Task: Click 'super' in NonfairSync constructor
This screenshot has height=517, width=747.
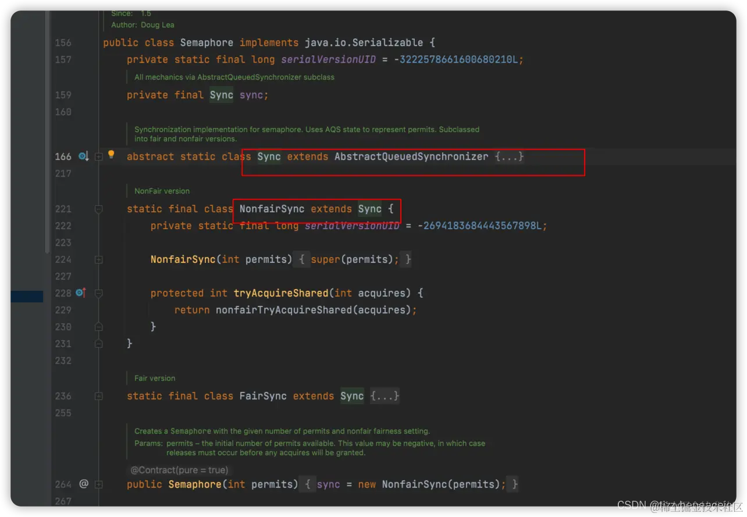Action: pyautogui.click(x=326, y=259)
